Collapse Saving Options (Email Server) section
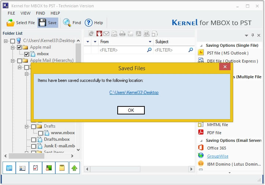 (201, 140)
